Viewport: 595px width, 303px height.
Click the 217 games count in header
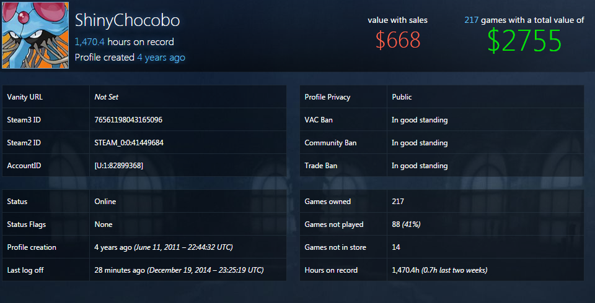(471, 20)
